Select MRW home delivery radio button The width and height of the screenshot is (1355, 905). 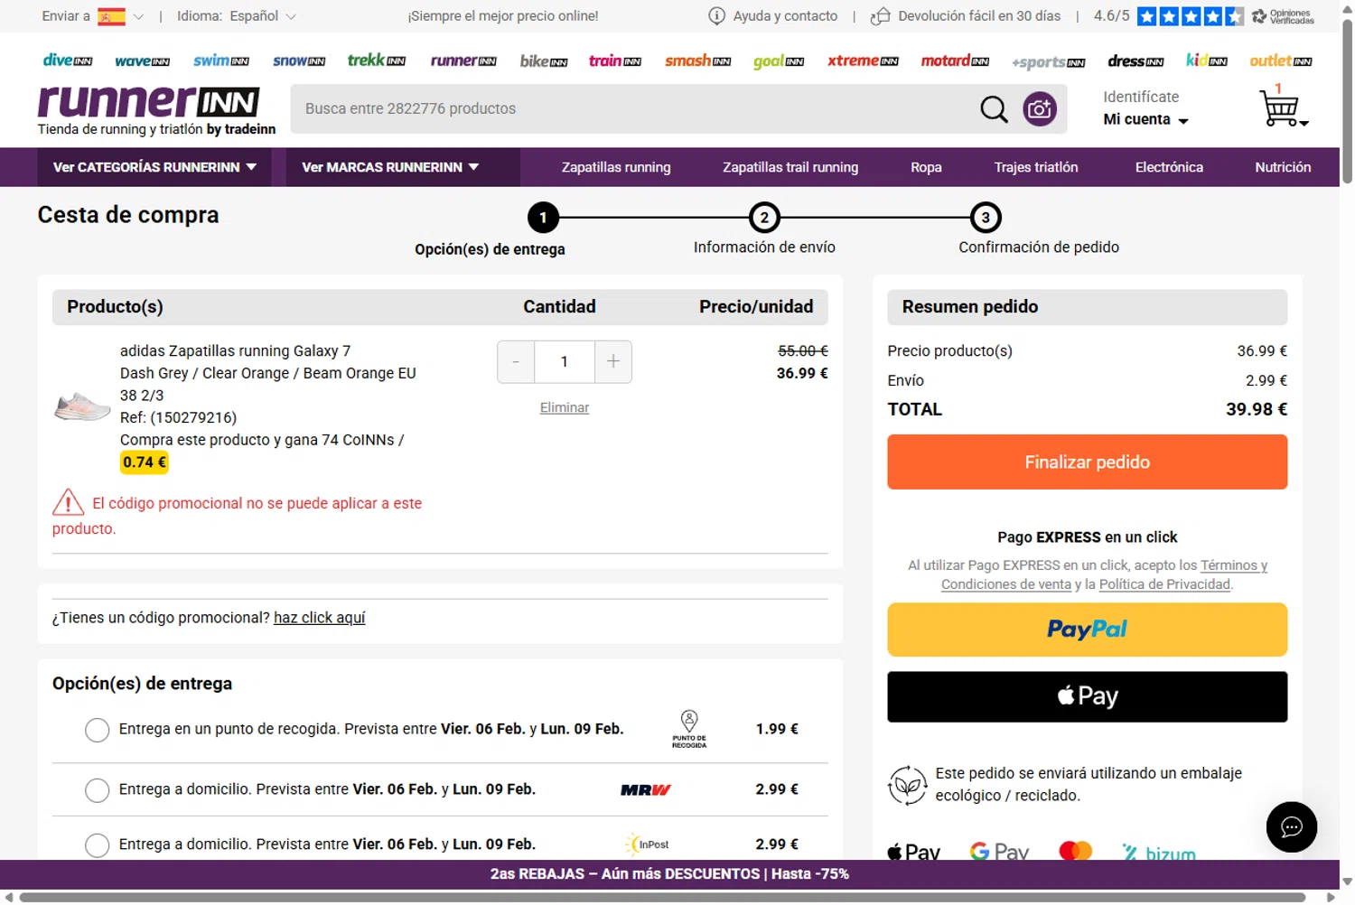(x=97, y=790)
